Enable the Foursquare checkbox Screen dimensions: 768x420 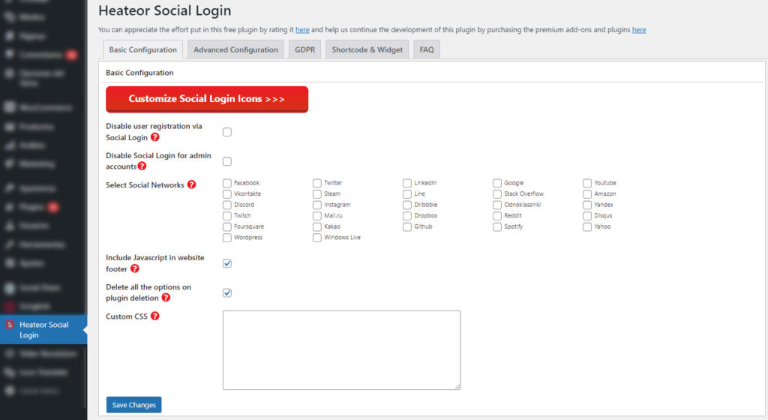(x=226, y=227)
